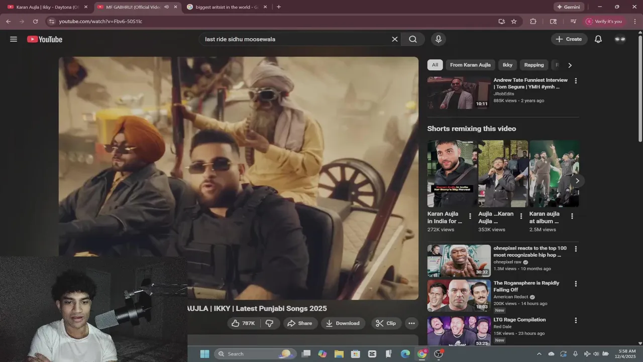Options for ohnepixel reacts video
The height and width of the screenshot is (362, 643).
tap(576, 249)
